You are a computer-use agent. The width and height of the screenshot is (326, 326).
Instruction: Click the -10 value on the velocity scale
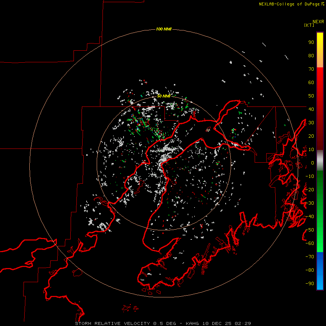(x=310, y=176)
